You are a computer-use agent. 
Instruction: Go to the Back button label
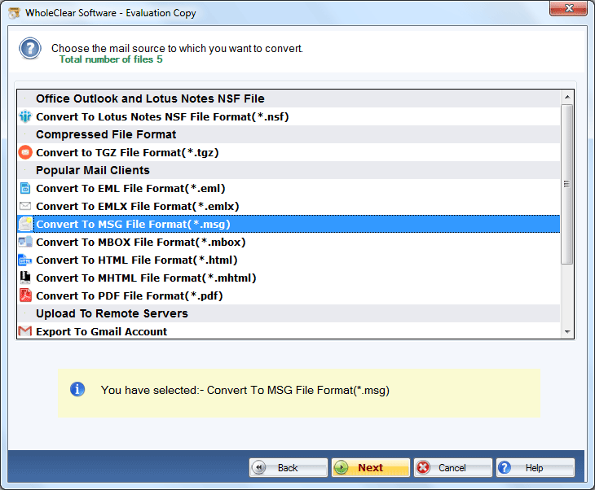pyautogui.click(x=288, y=468)
